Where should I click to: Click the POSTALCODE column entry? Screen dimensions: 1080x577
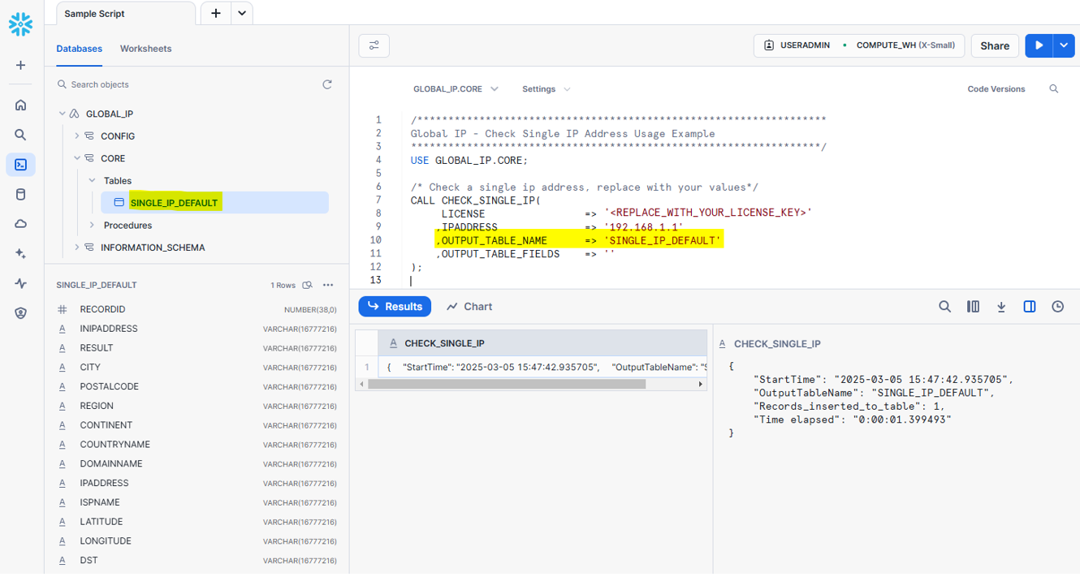tap(197, 387)
